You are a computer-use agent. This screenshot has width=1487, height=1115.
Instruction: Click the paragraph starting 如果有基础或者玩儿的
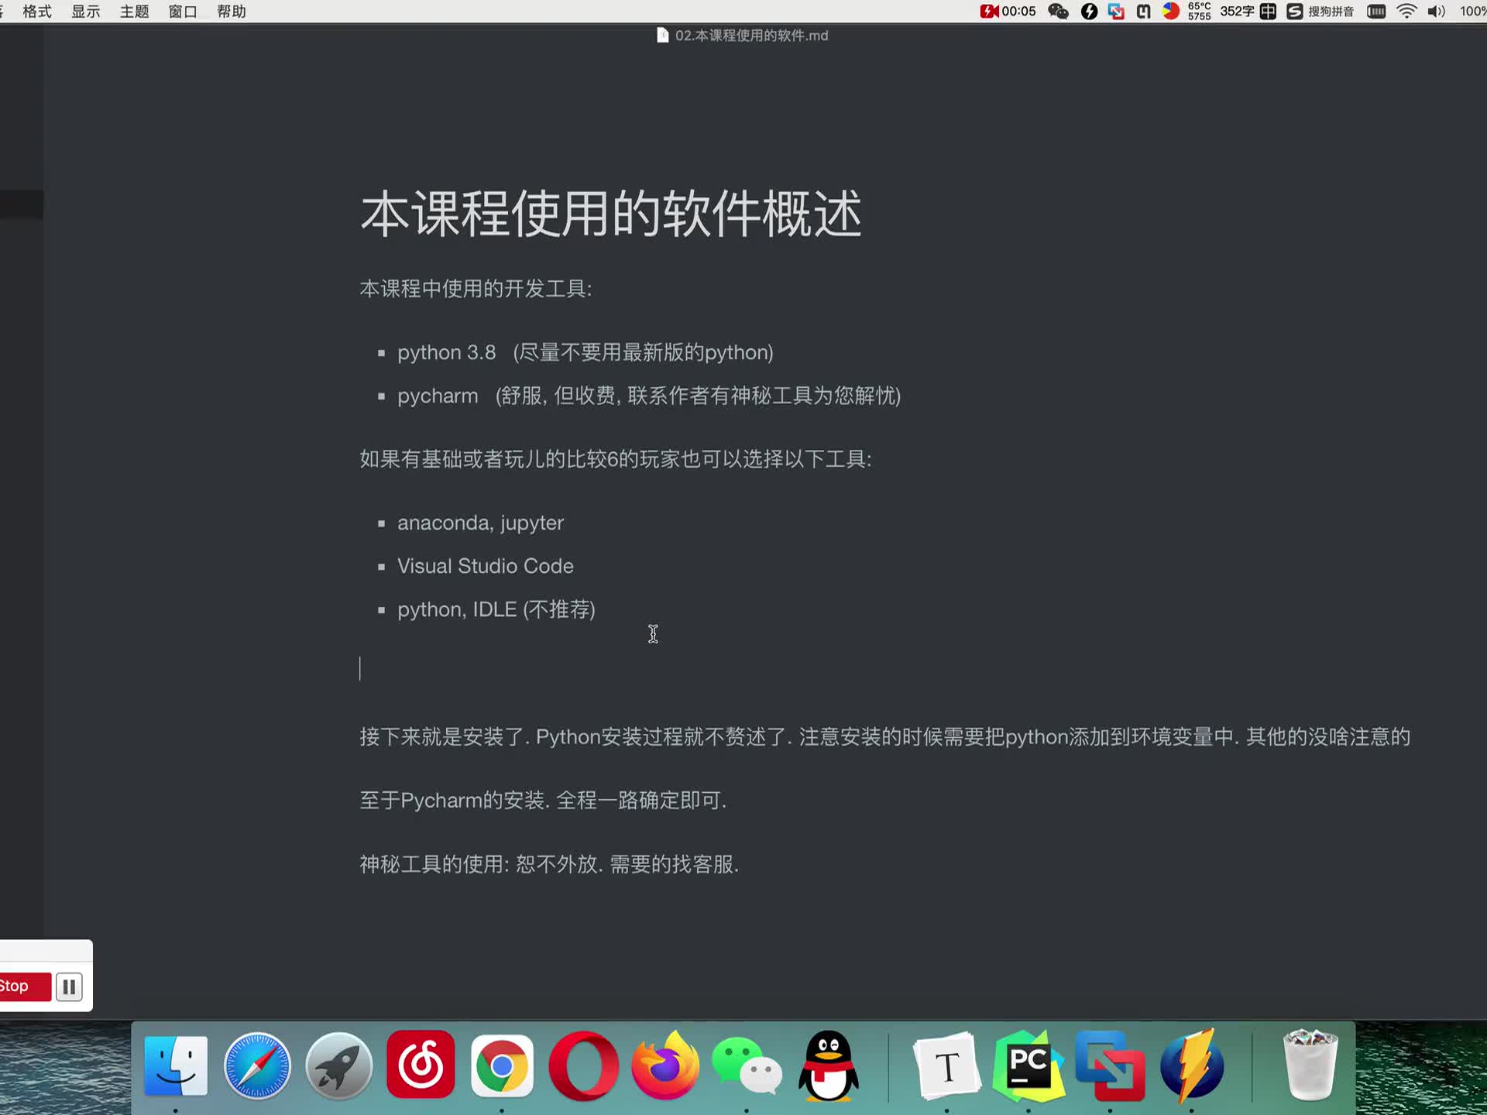[616, 459]
